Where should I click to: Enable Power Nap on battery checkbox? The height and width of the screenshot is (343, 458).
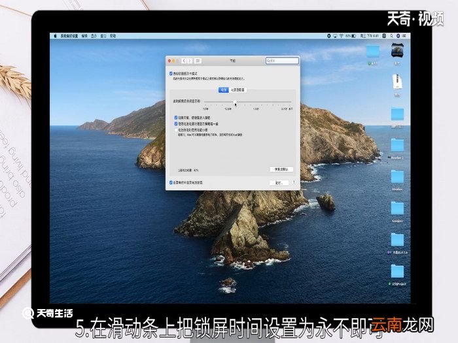pyautogui.click(x=176, y=130)
